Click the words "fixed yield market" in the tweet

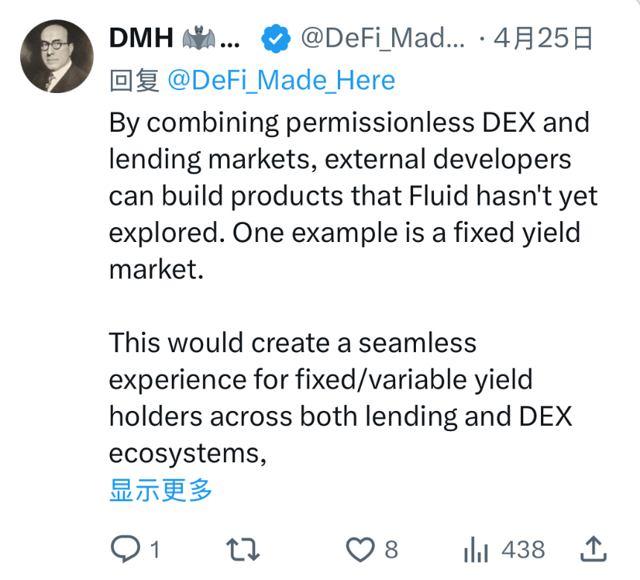coord(513,233)
